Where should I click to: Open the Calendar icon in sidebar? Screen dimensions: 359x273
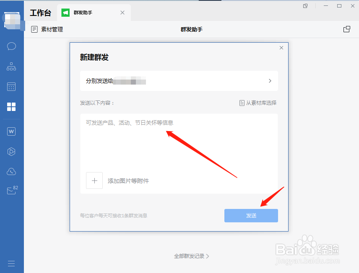coord(11,87)
